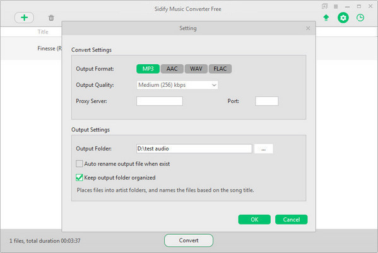This screenshot has height=253, width=378.
Task: Cancel the Setting dialog
Action: [291, 220]
